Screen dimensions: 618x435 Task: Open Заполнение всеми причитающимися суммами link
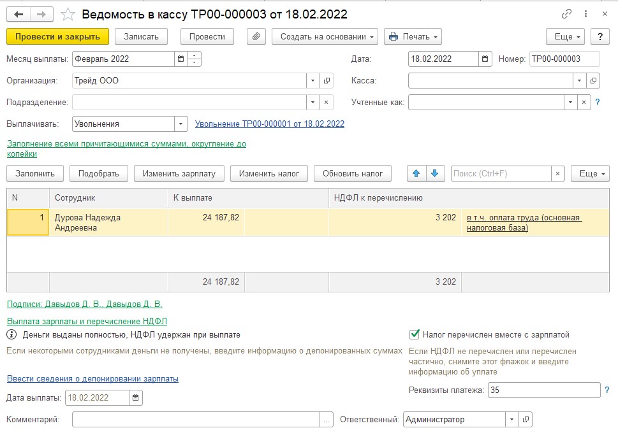(x=126, y=149)
